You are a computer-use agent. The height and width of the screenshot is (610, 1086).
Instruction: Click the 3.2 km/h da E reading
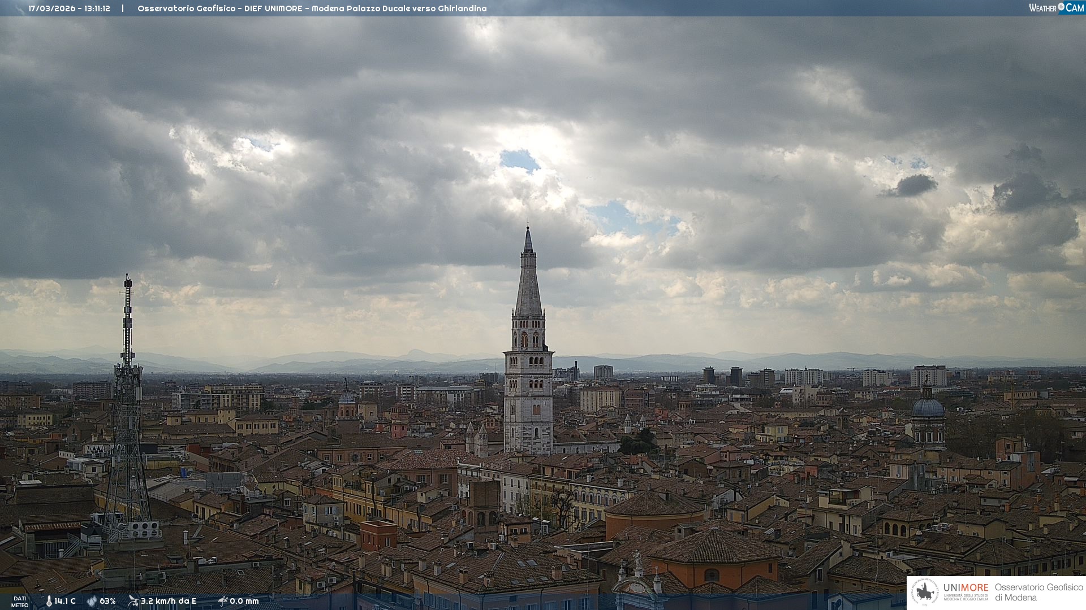(x=169, y=601)
